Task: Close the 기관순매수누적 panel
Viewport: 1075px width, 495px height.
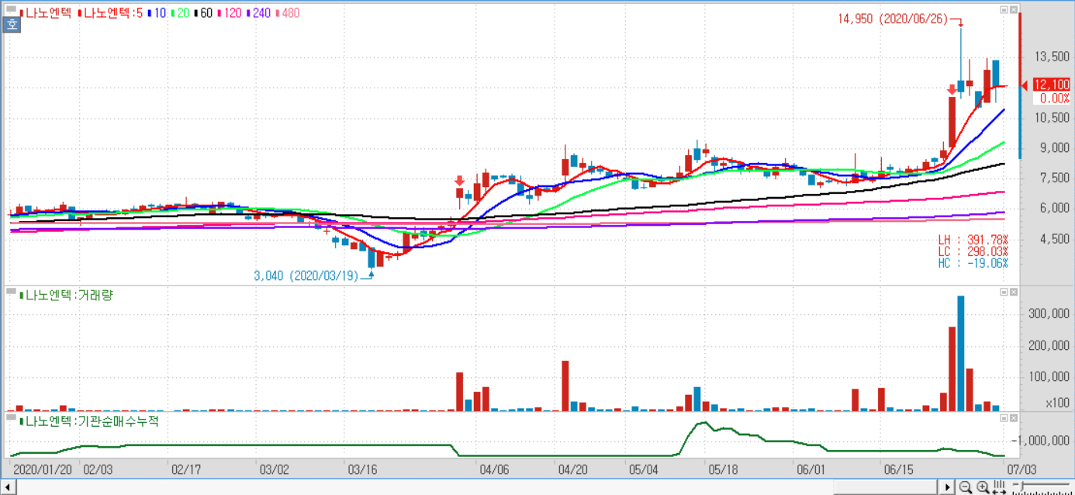Action: tap(1013, 418)
